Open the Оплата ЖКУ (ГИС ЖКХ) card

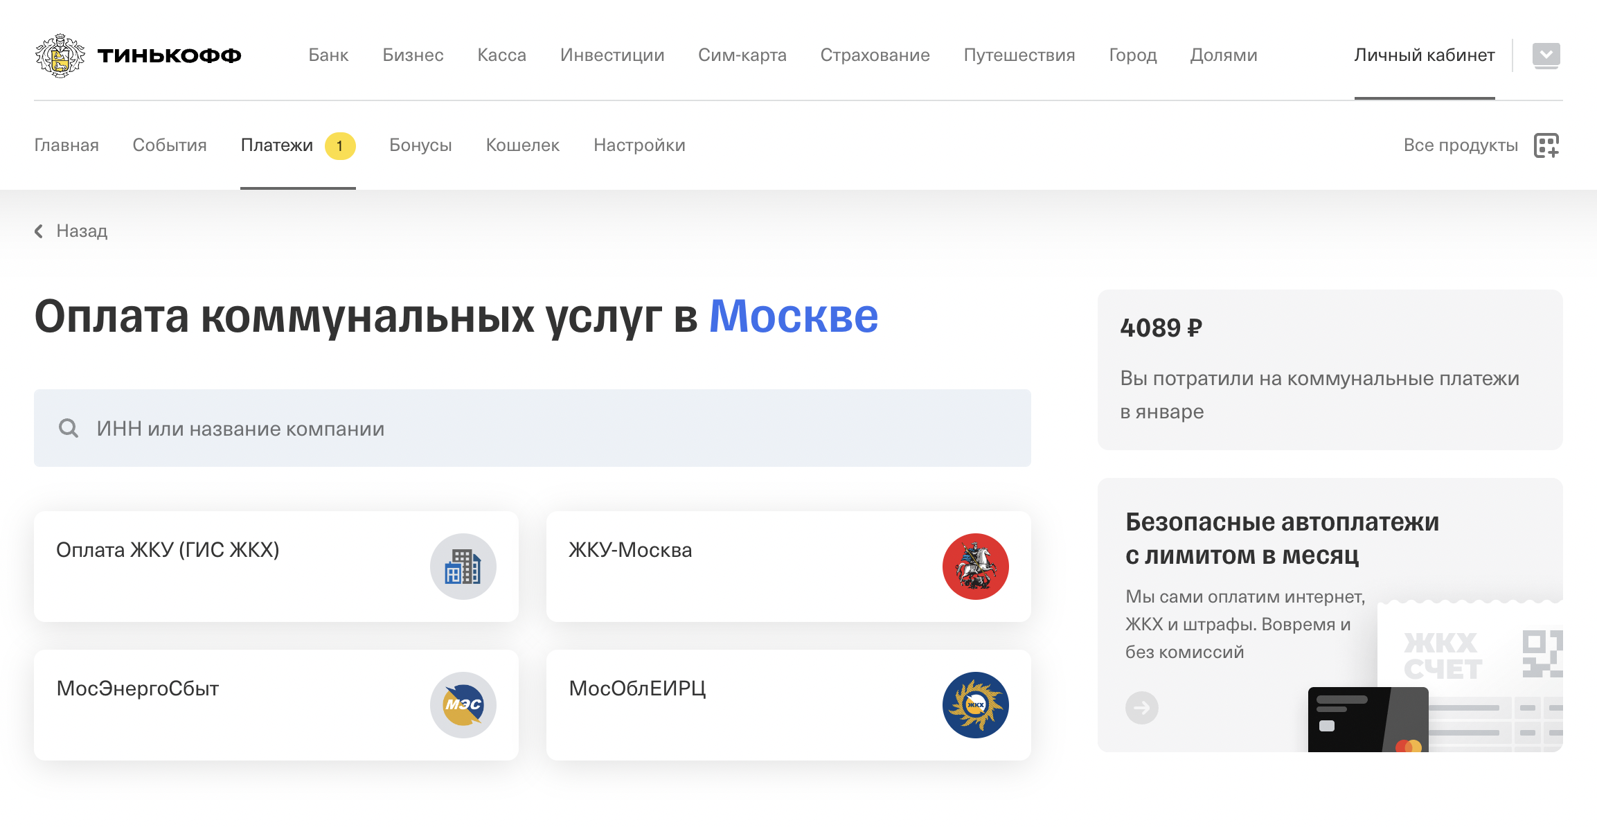[x=276, y=567]
